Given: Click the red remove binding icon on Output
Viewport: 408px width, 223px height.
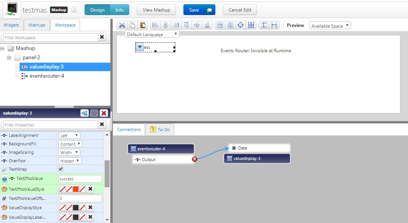Looking at the screenshot, I should pyautogui.click(x=194, y=159).
